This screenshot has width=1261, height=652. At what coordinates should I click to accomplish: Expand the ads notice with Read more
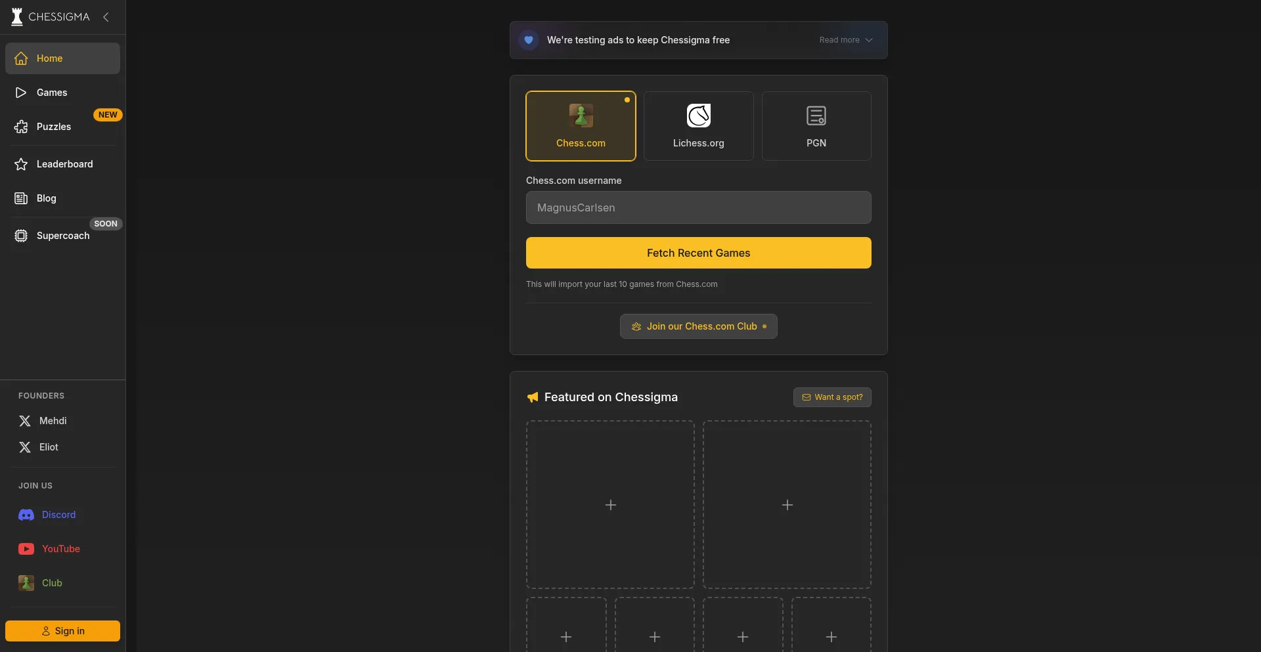(x=845, y=40)
